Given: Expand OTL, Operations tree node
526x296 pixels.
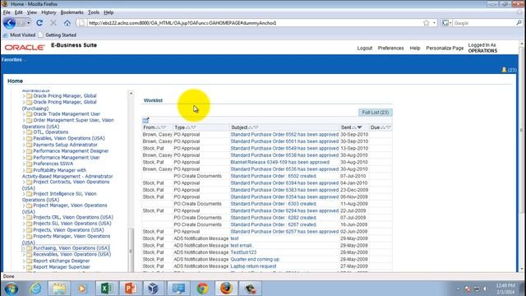Looking at the screenshot, I should pyautogui.click(x=24, y=132).
